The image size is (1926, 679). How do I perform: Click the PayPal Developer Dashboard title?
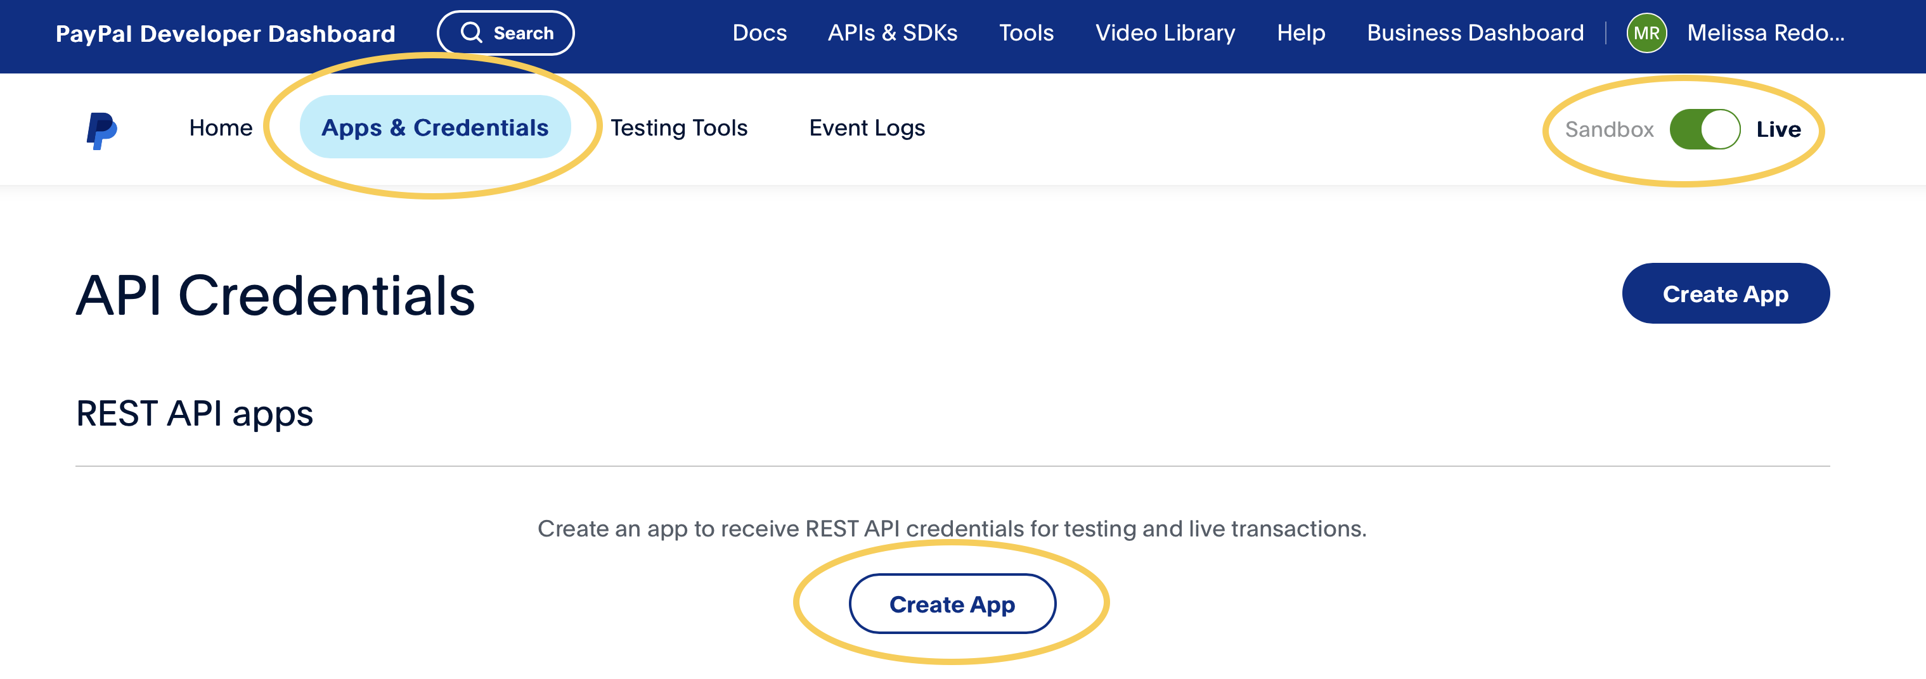tap(225, 34)
